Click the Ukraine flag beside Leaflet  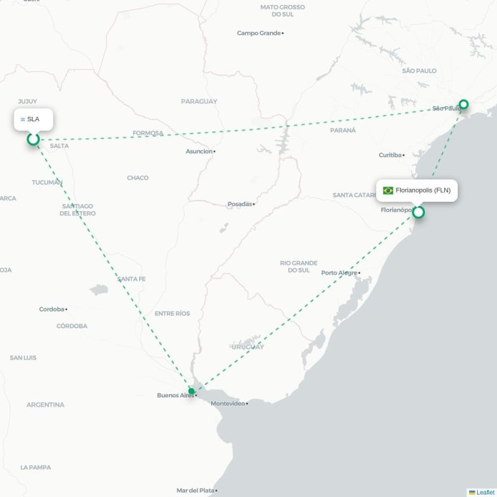point(472,492)
